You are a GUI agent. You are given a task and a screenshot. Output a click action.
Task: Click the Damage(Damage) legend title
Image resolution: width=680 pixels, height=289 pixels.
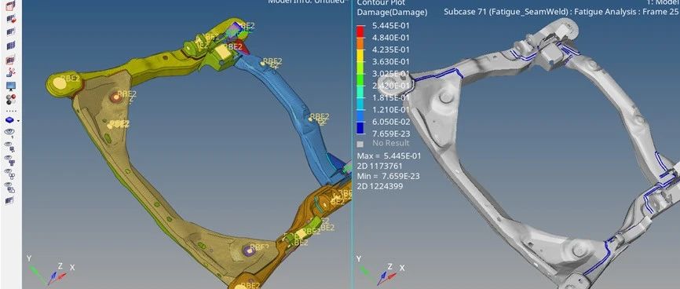click(x=392, y=13)
